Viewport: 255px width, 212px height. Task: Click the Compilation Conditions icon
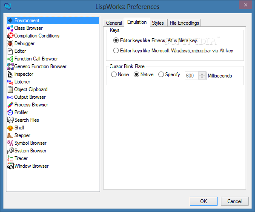click(10, 36)
